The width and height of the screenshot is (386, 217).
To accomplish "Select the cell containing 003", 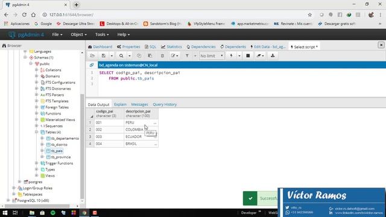I will tap(109, 137).
